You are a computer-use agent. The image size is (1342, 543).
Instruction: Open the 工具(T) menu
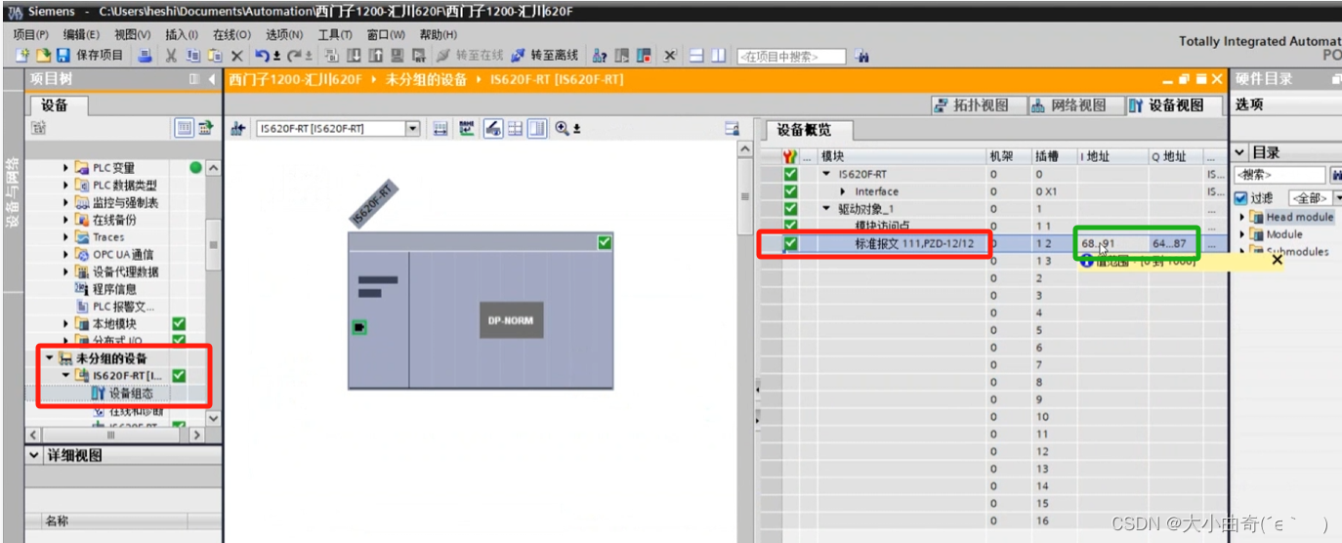click(x=335, y=34)
